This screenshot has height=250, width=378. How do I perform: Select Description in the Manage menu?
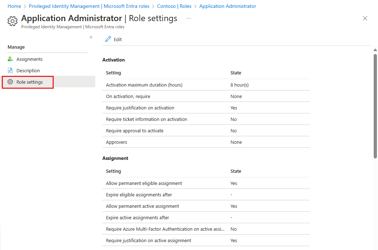click(28, 70)
